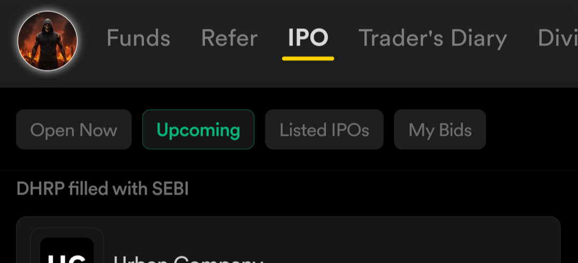
Task: Click the green Upcoming label text
Action: point(199,130)
